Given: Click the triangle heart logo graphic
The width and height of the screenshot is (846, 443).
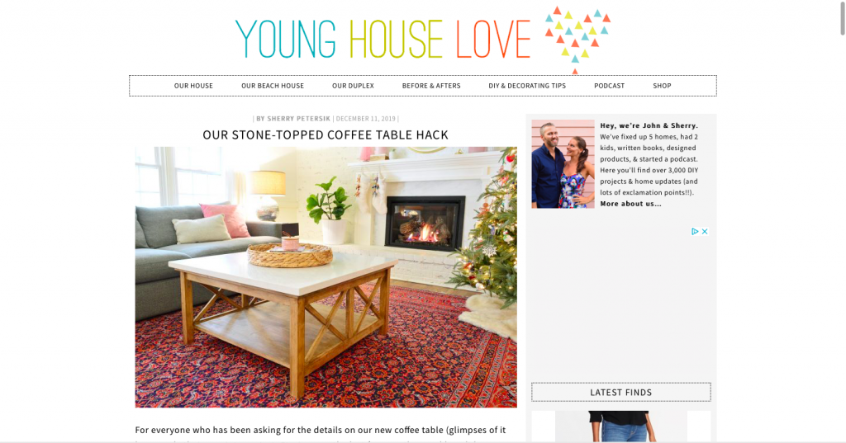Looking at the screenshot, I should (577, 40).
